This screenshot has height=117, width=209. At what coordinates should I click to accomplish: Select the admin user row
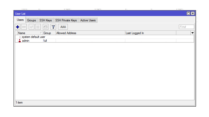tap(105, 41)
